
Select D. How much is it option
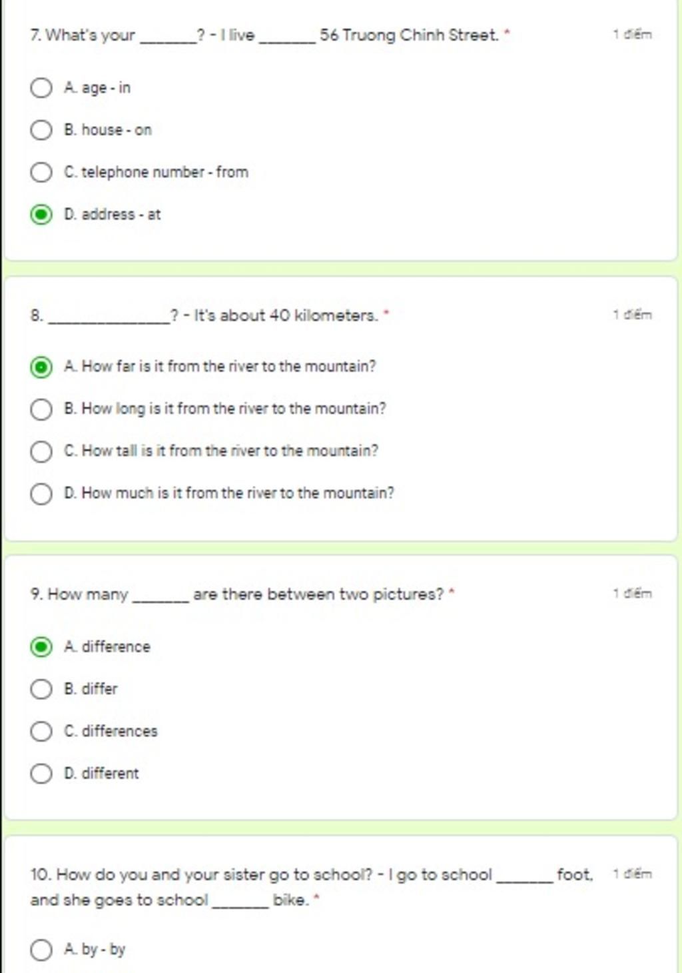pyautogui.click(x=41, y=494)
